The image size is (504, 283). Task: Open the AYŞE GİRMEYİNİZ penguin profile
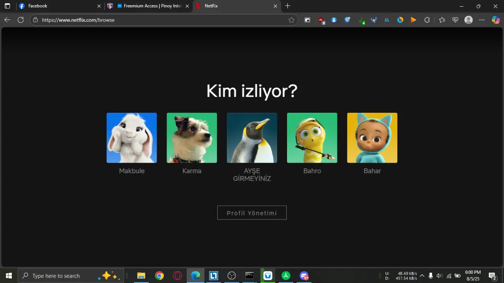pyautogui.click(x=252, y=138)
